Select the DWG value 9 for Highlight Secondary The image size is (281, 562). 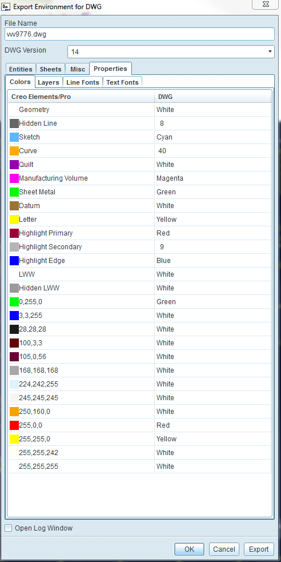162,247
